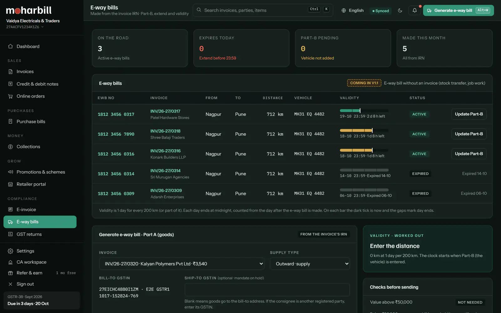Click the Synced status badge
501x313 pixels.
coord(380,11)
